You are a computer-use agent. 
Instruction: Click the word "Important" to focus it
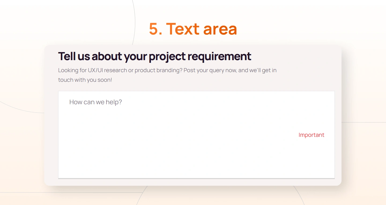click(x=311, y=135)
